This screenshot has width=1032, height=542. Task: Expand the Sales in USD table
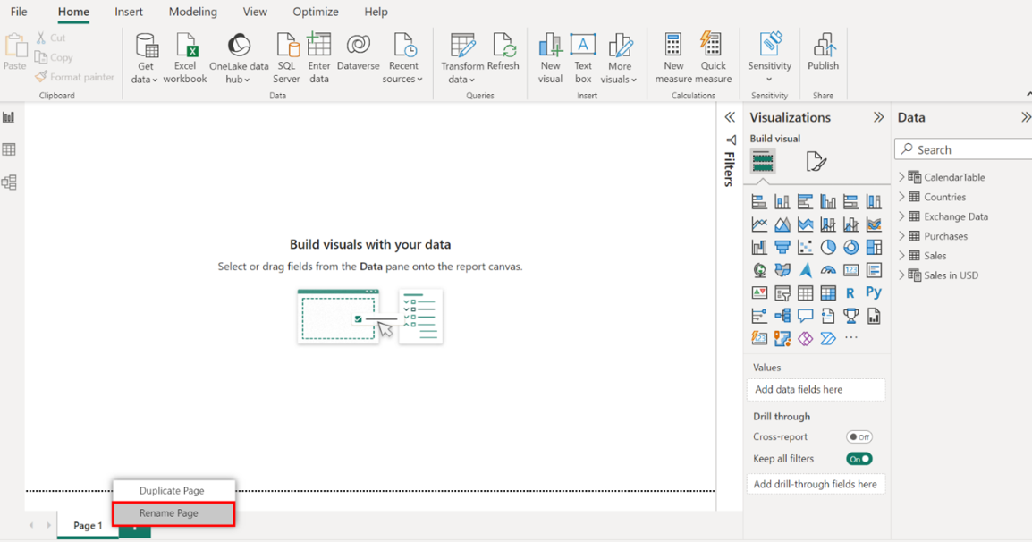point(901,275)
